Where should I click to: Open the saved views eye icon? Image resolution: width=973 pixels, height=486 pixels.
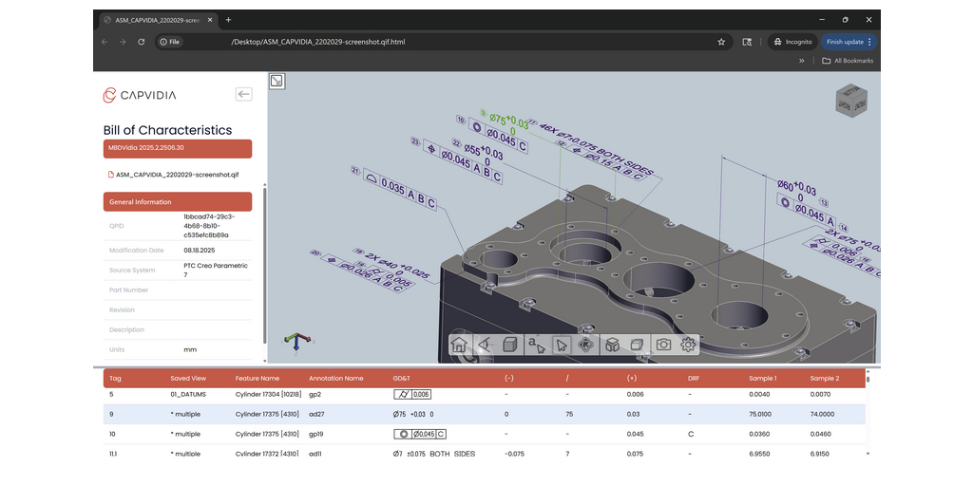tap(485, 345)
